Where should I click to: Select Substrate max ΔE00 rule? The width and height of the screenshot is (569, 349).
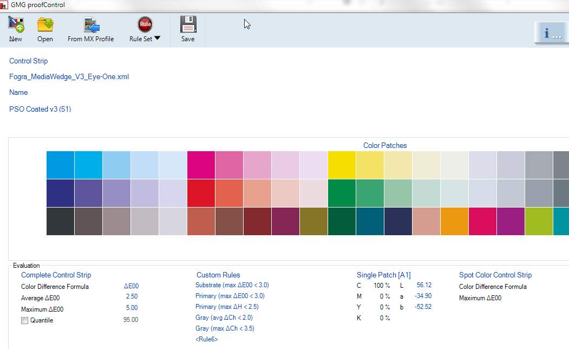[x=232, y=285]
